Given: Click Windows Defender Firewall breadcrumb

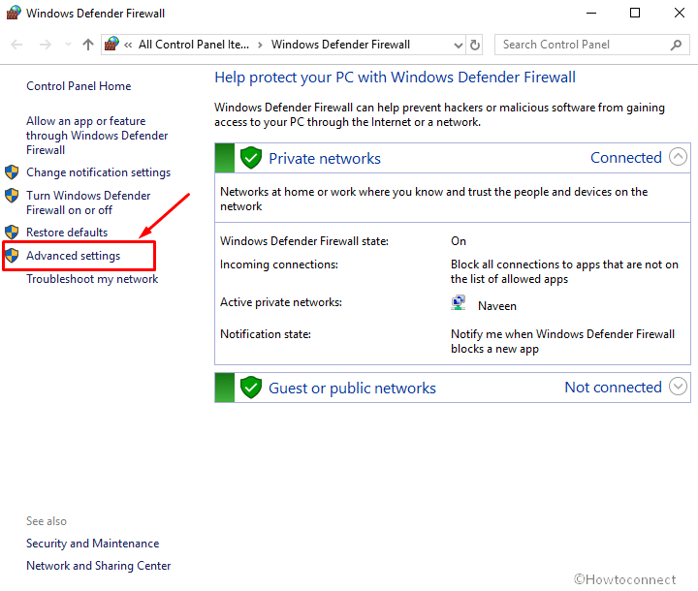Looking at the screenshot, I should [x=340, y=45].
